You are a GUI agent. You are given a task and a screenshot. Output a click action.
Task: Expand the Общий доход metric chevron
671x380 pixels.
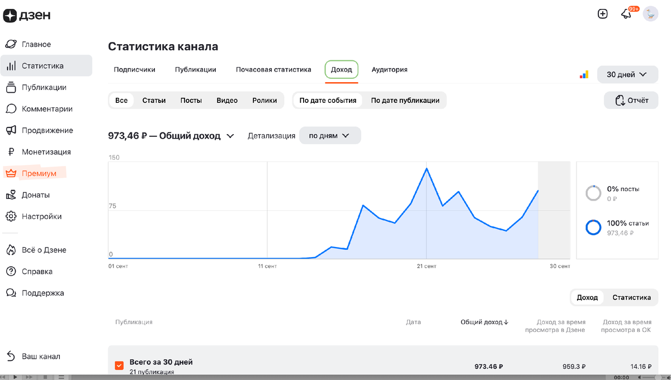230,136
